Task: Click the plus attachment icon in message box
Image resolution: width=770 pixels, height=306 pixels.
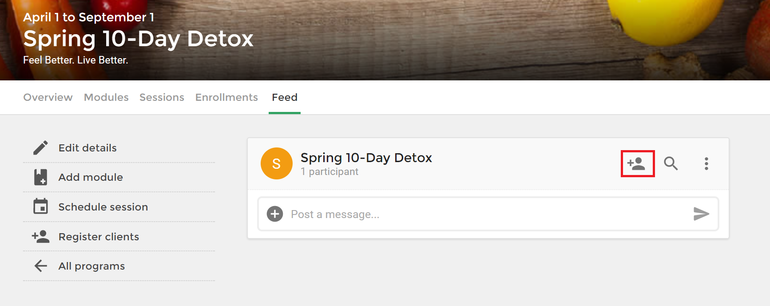Action: pos(275,214)
